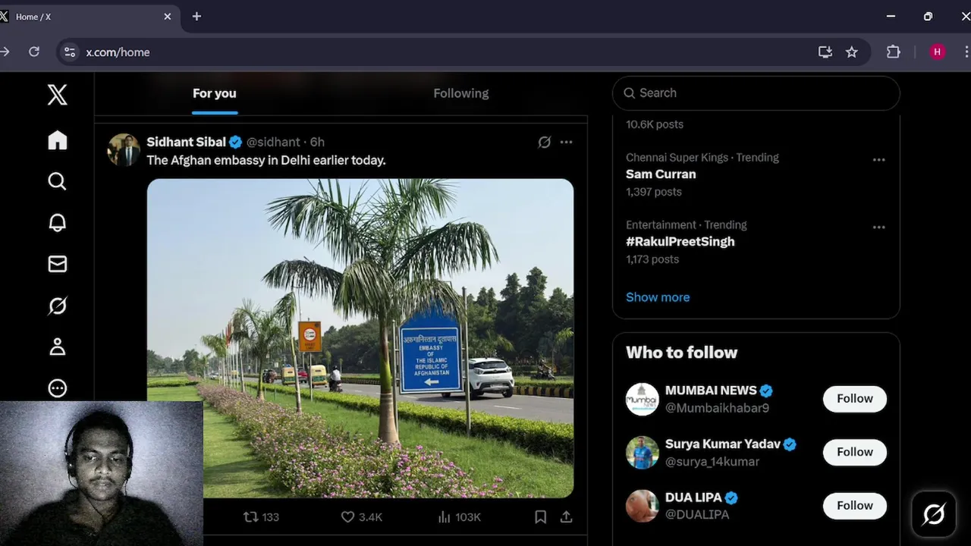Bookmark this tab with star icon
The width and height of the screenshot is (971, 546).
point(852,52)
